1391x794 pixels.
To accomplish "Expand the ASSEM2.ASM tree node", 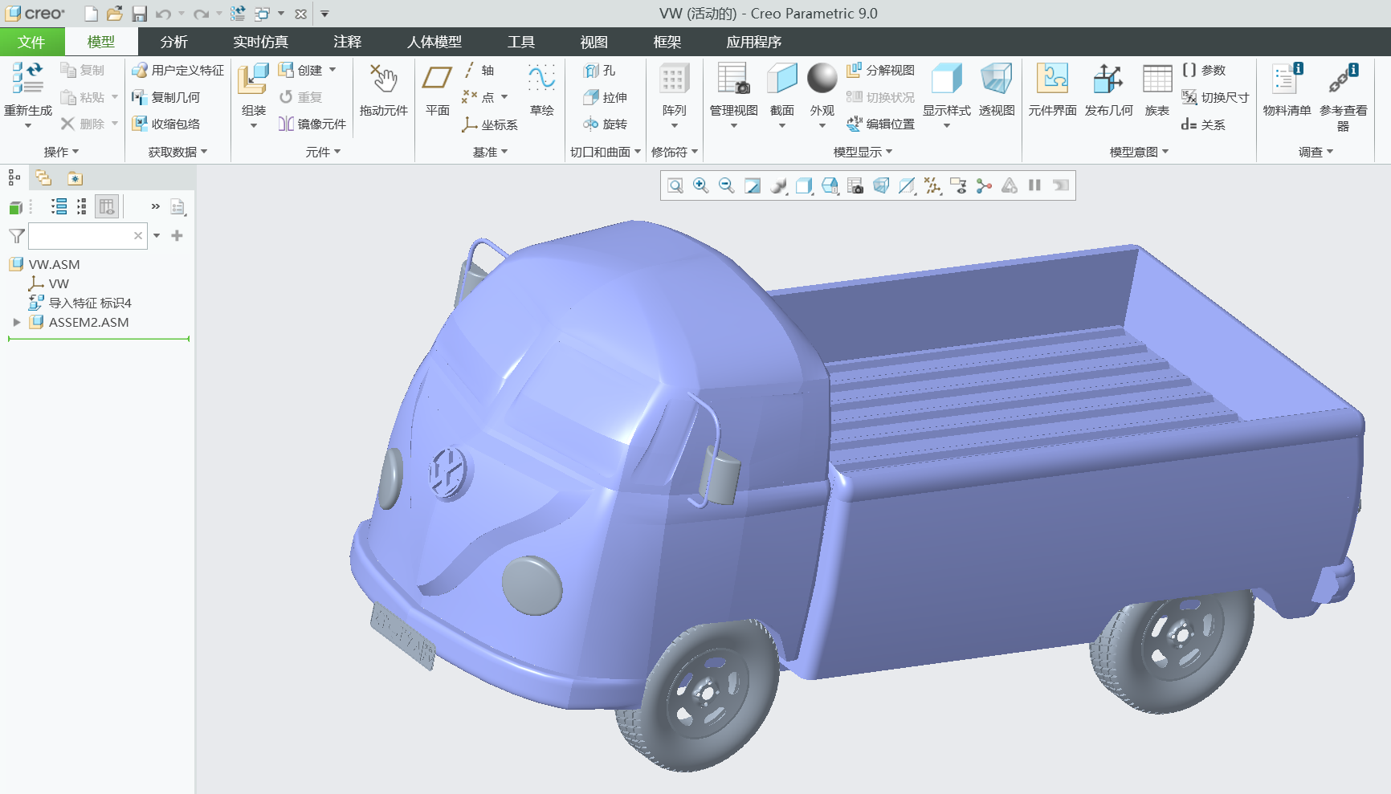I will click(x=16, y=322).
